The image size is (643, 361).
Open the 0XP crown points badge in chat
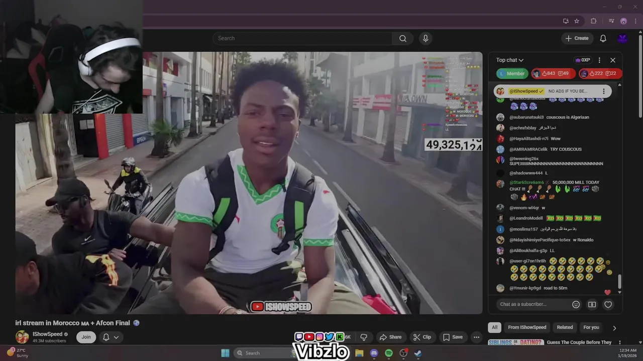click(x=583, y=60)
